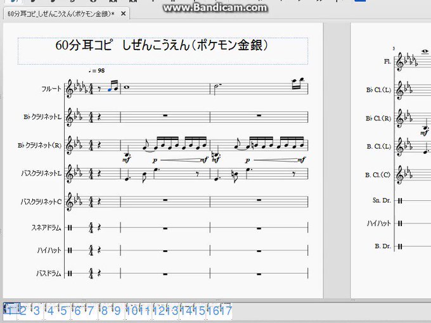The height and width of the screenshot is (323, 431).
Task: Select the flute treble clef on page one
Action: point(70,89)
